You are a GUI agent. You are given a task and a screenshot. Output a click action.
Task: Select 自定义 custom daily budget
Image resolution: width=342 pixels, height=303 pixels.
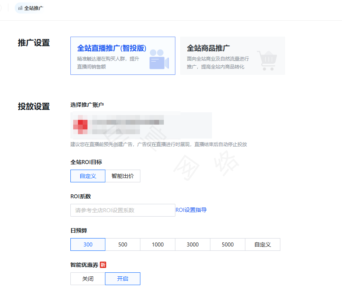(262, 244)
